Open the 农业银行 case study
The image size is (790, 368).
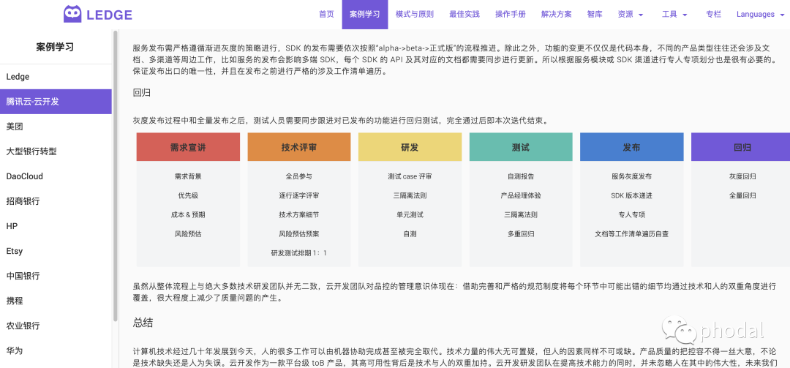[56, 325]
